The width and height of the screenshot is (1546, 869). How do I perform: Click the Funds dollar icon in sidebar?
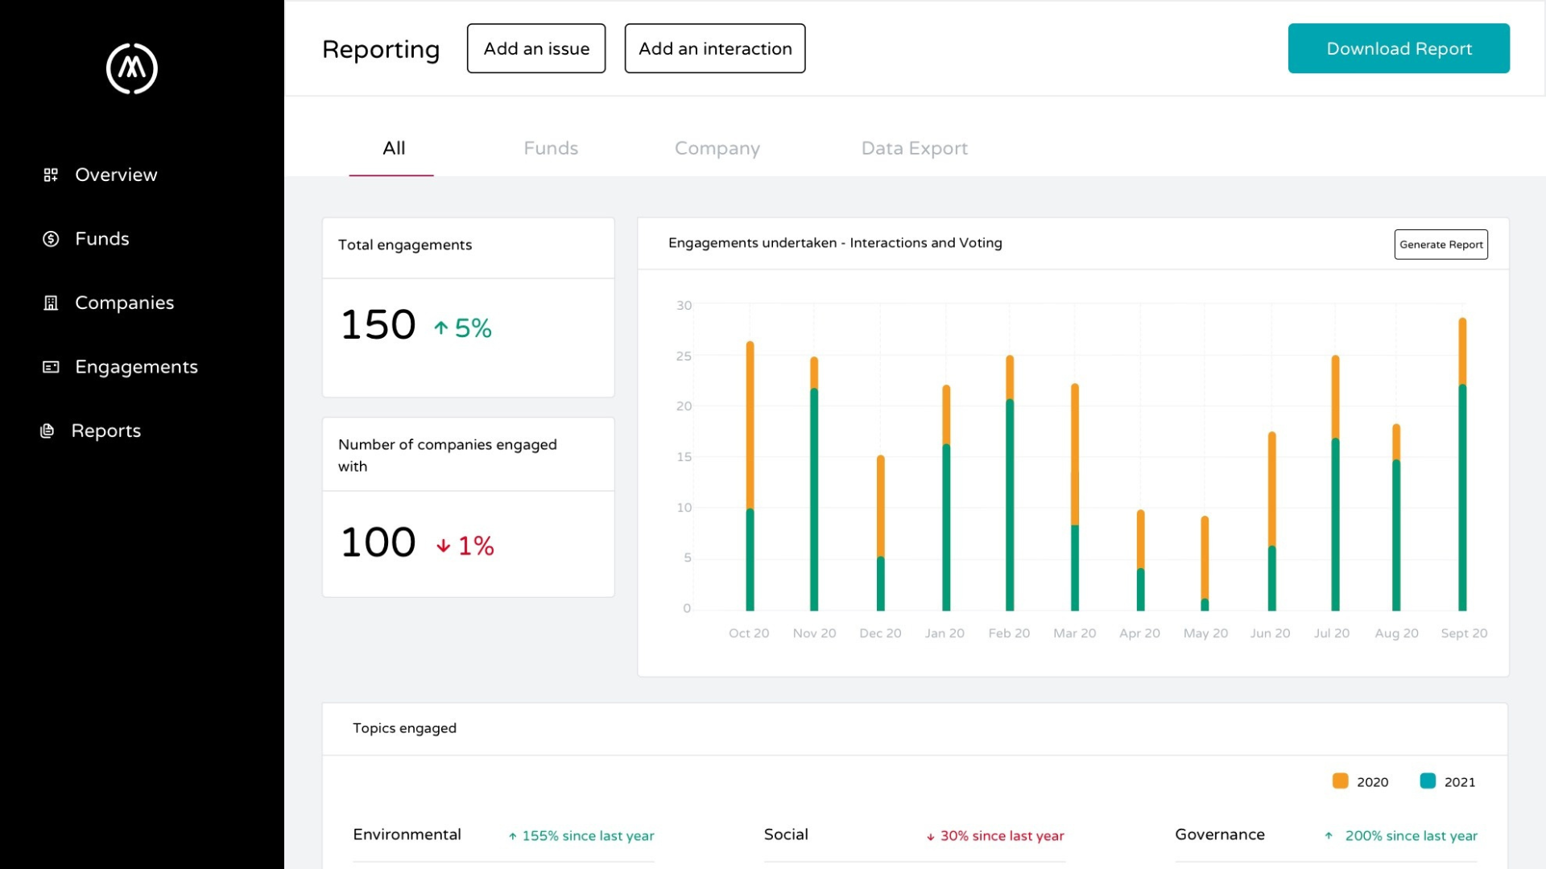tap(50, 238)
